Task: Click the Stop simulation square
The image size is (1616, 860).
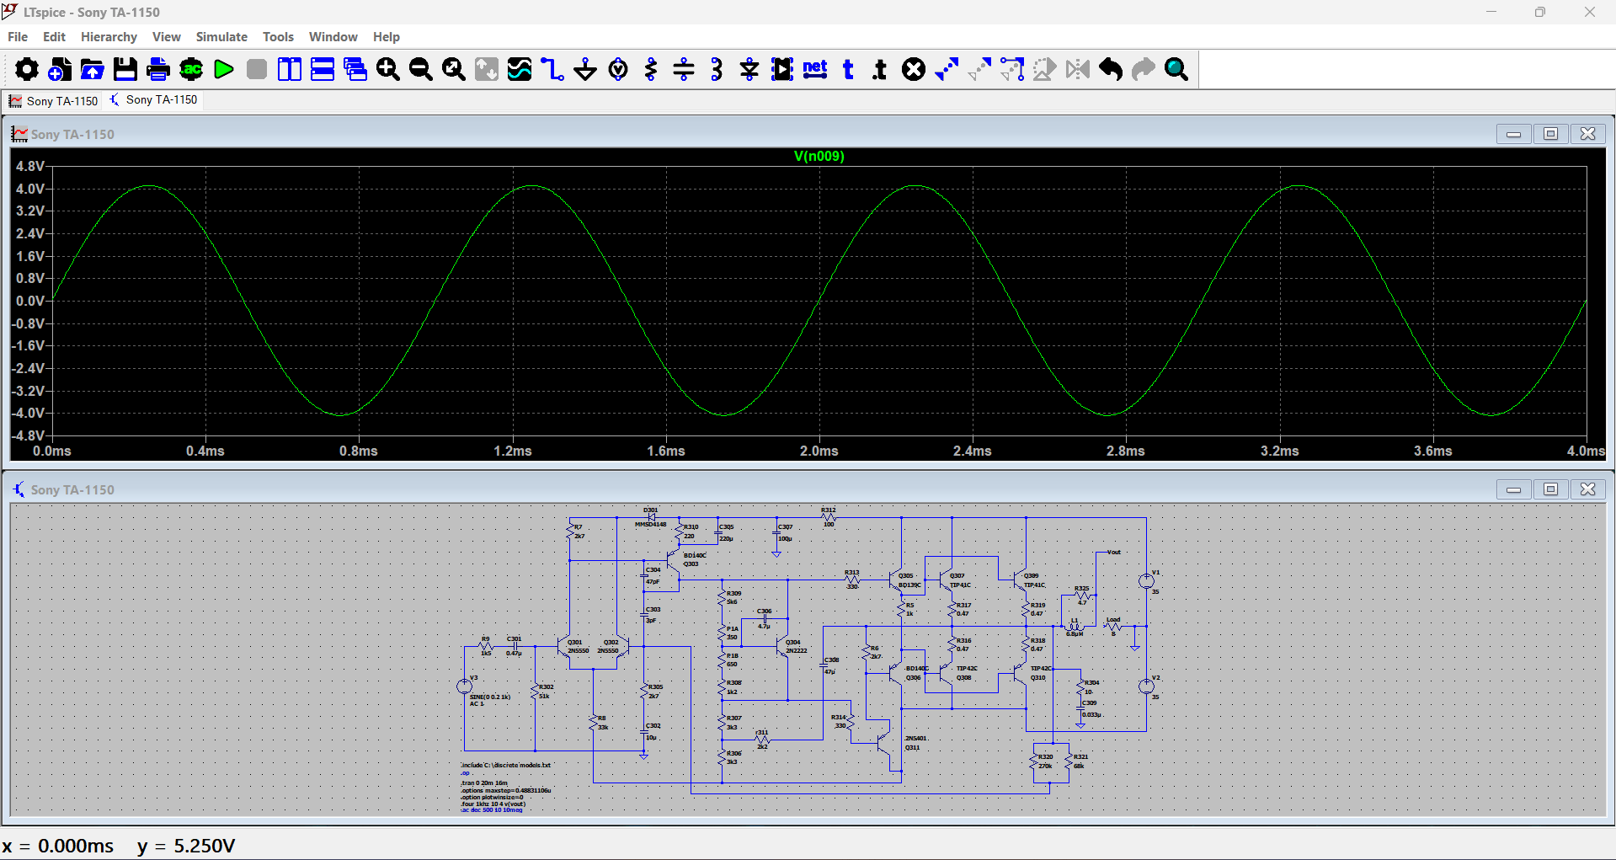Action: [x=257, y=69]
